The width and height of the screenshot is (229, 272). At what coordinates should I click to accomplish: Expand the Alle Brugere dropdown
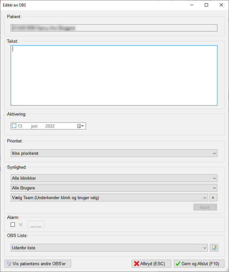tap(114, 188)
